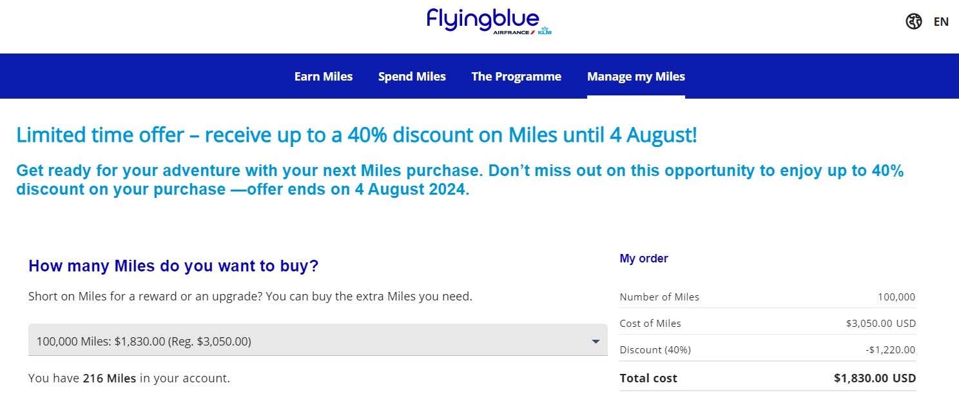The image size is (959, 401).
Task: Navigate to The Programme section
Action: click(x=516, y=76)
